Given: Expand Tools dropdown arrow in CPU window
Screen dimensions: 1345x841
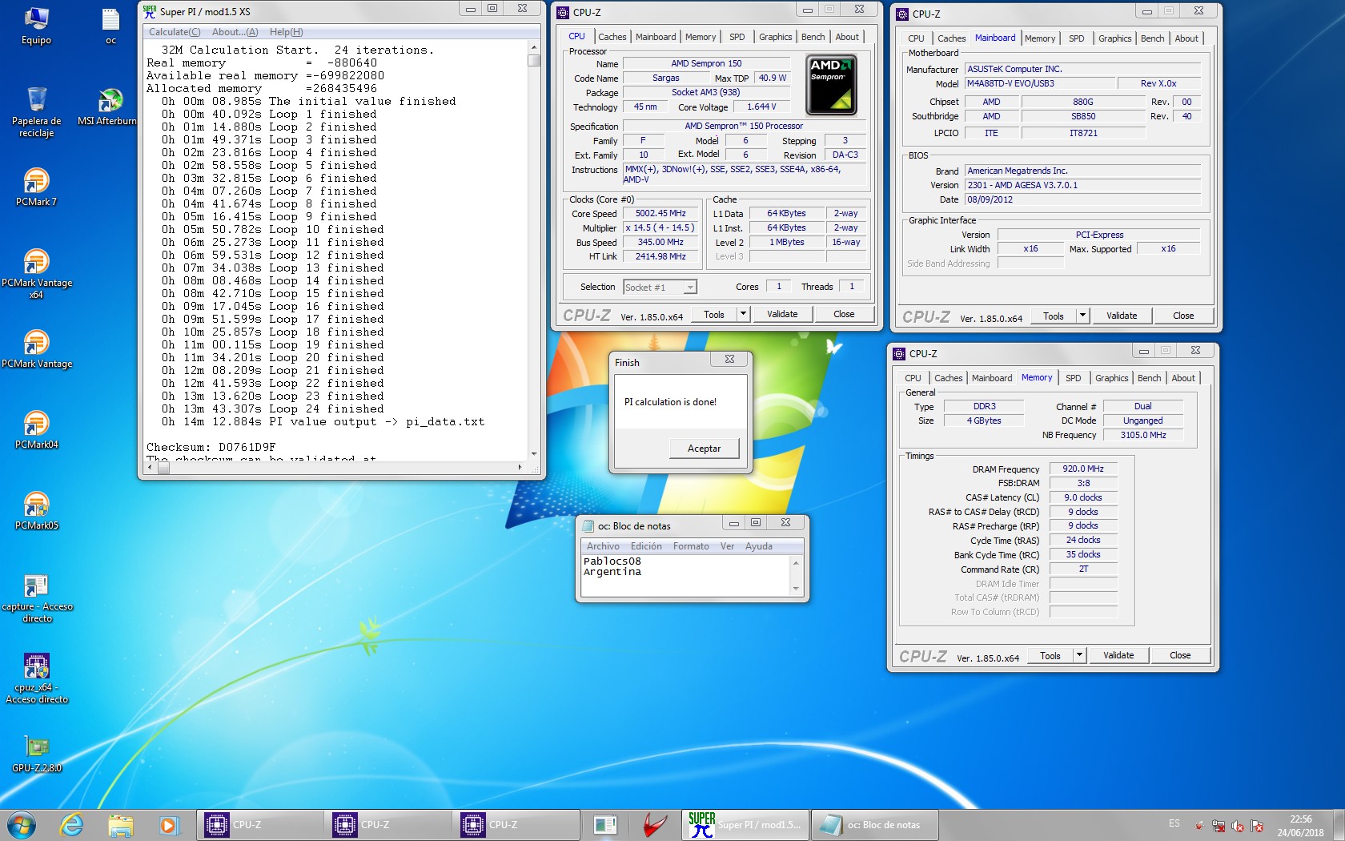Looking at the screenshot, I should (x=743, y=314).
